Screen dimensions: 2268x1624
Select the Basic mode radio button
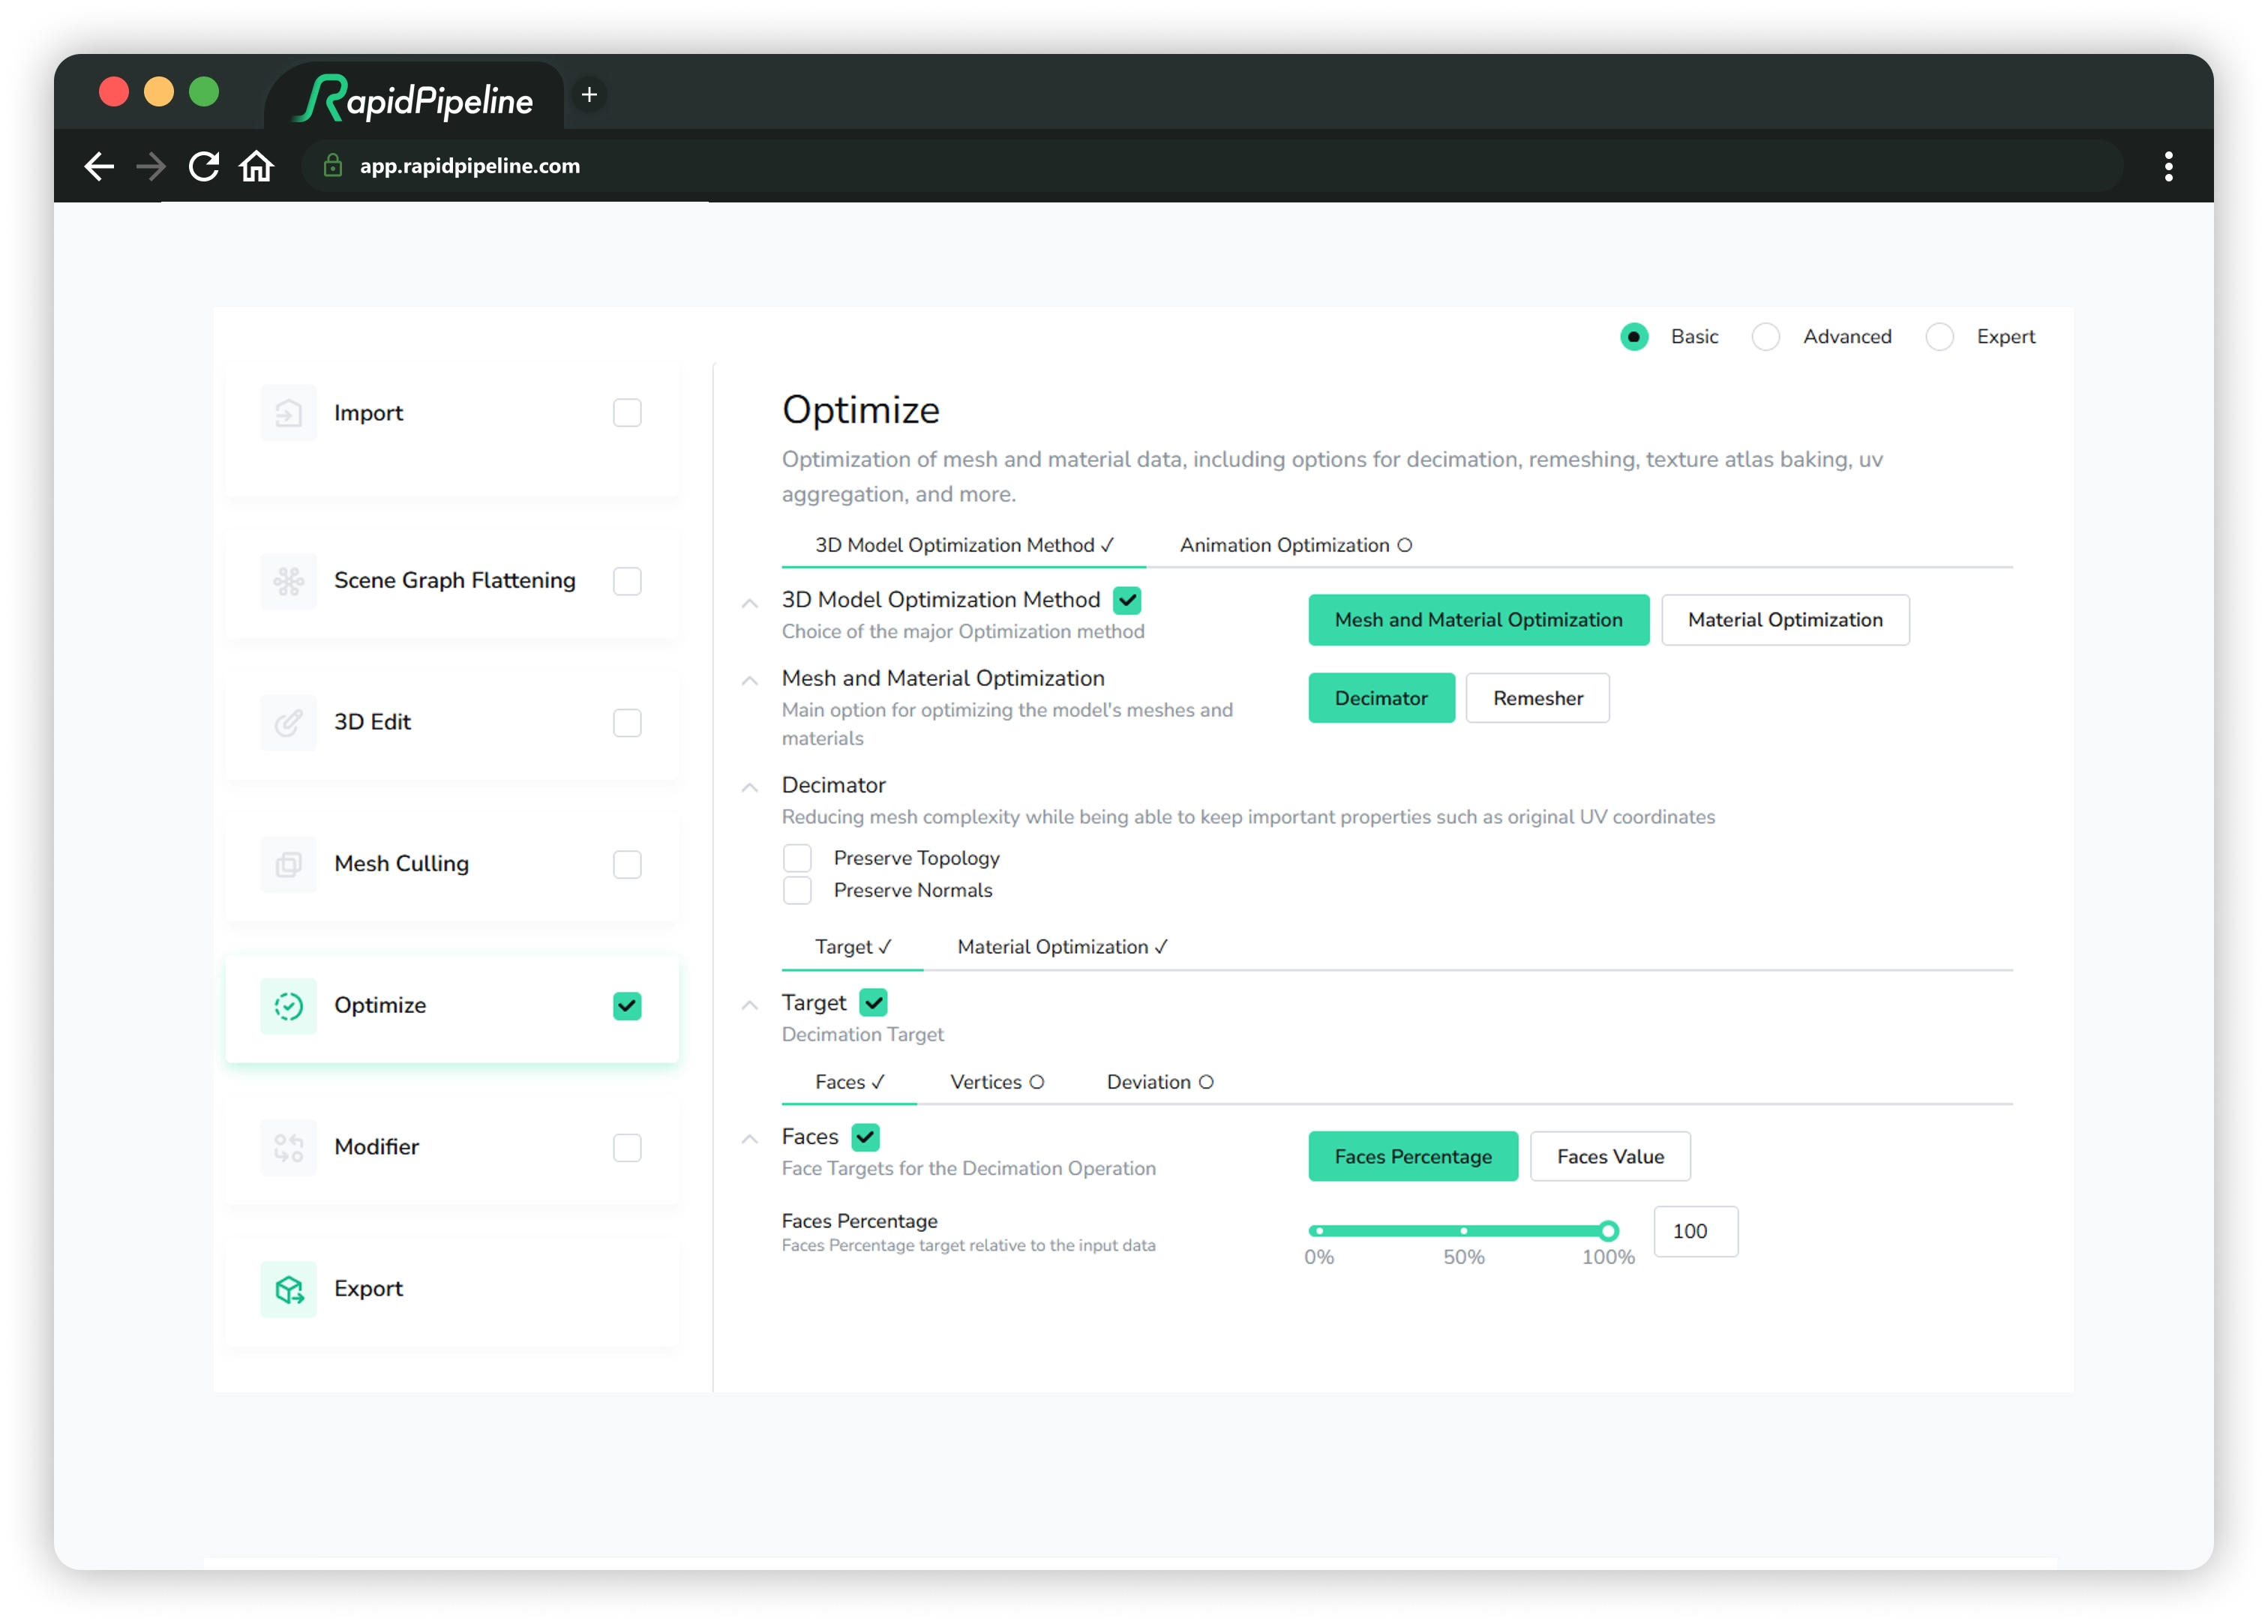[1634, 337]
